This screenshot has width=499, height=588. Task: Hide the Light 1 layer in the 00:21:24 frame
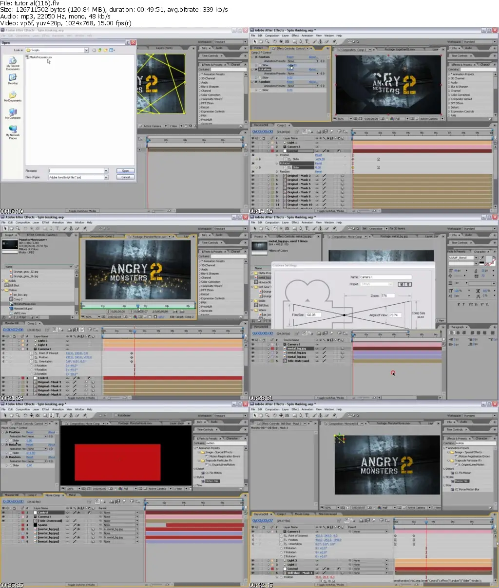pos(3,345)
